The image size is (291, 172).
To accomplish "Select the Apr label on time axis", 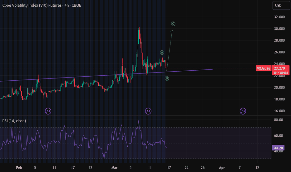I will click(x=222, y=168).
